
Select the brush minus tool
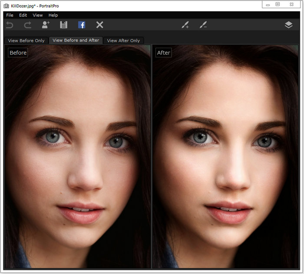pos(203,25)
